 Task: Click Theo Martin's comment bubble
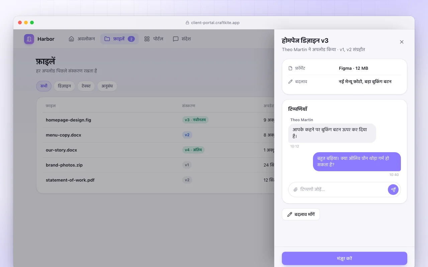332,133
